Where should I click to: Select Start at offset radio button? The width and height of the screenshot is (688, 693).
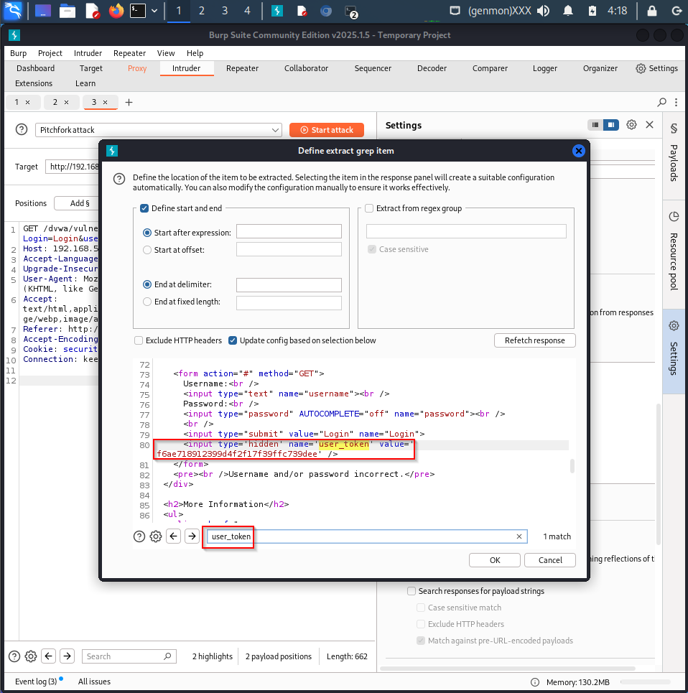[148, 250]
